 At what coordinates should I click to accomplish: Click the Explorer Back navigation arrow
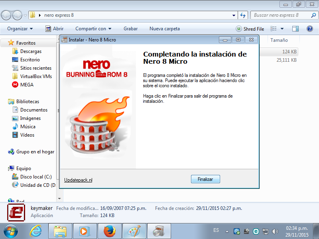(6, 15)
